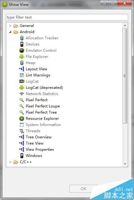134x200 pixels.
Task: Click the Tree Overview hierarchy icon
Action: 22,137
